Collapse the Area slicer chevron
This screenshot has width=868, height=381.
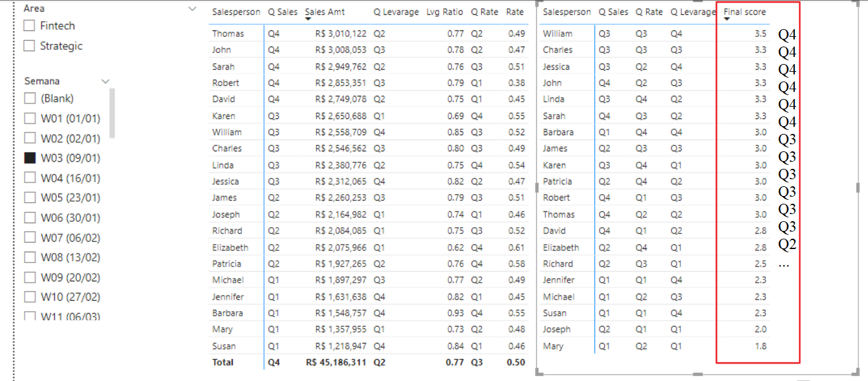(192, 9)
